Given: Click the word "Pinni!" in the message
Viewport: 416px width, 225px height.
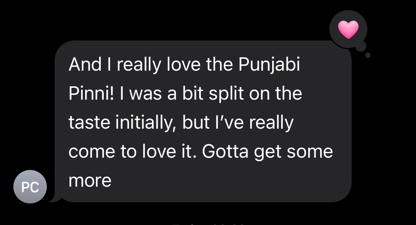Looking at the screenshot, I should (x=91, y=94).
